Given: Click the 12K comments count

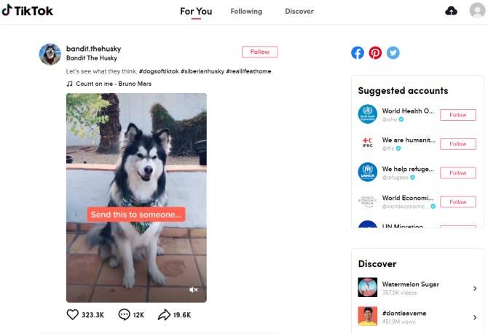Looking at the screenshot, I should coord(138,315).
